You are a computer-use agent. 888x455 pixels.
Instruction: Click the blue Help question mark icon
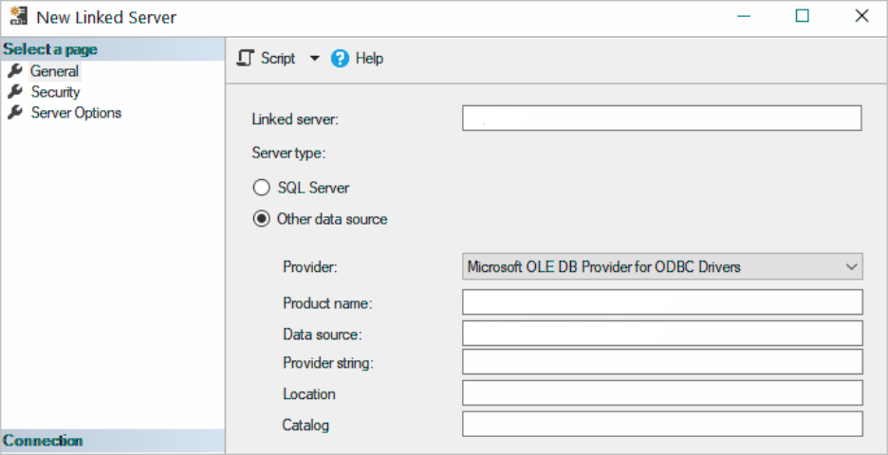[x=341, y=59]
